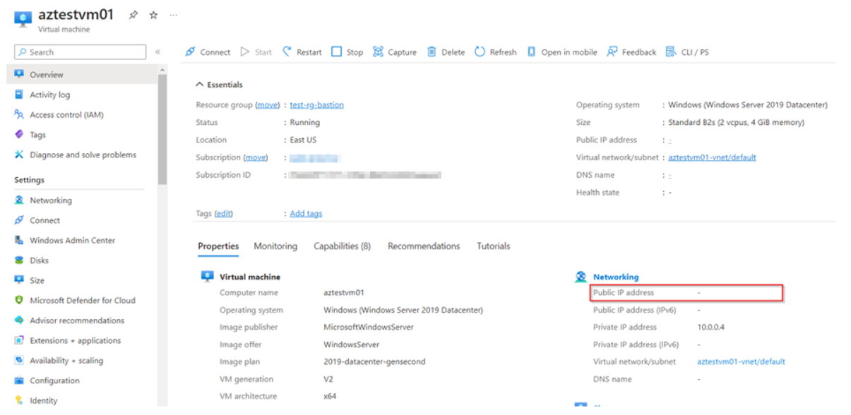Restart the virtual machine
The height and width of the screenshot is (415, 851).
[x=302, y=52]
